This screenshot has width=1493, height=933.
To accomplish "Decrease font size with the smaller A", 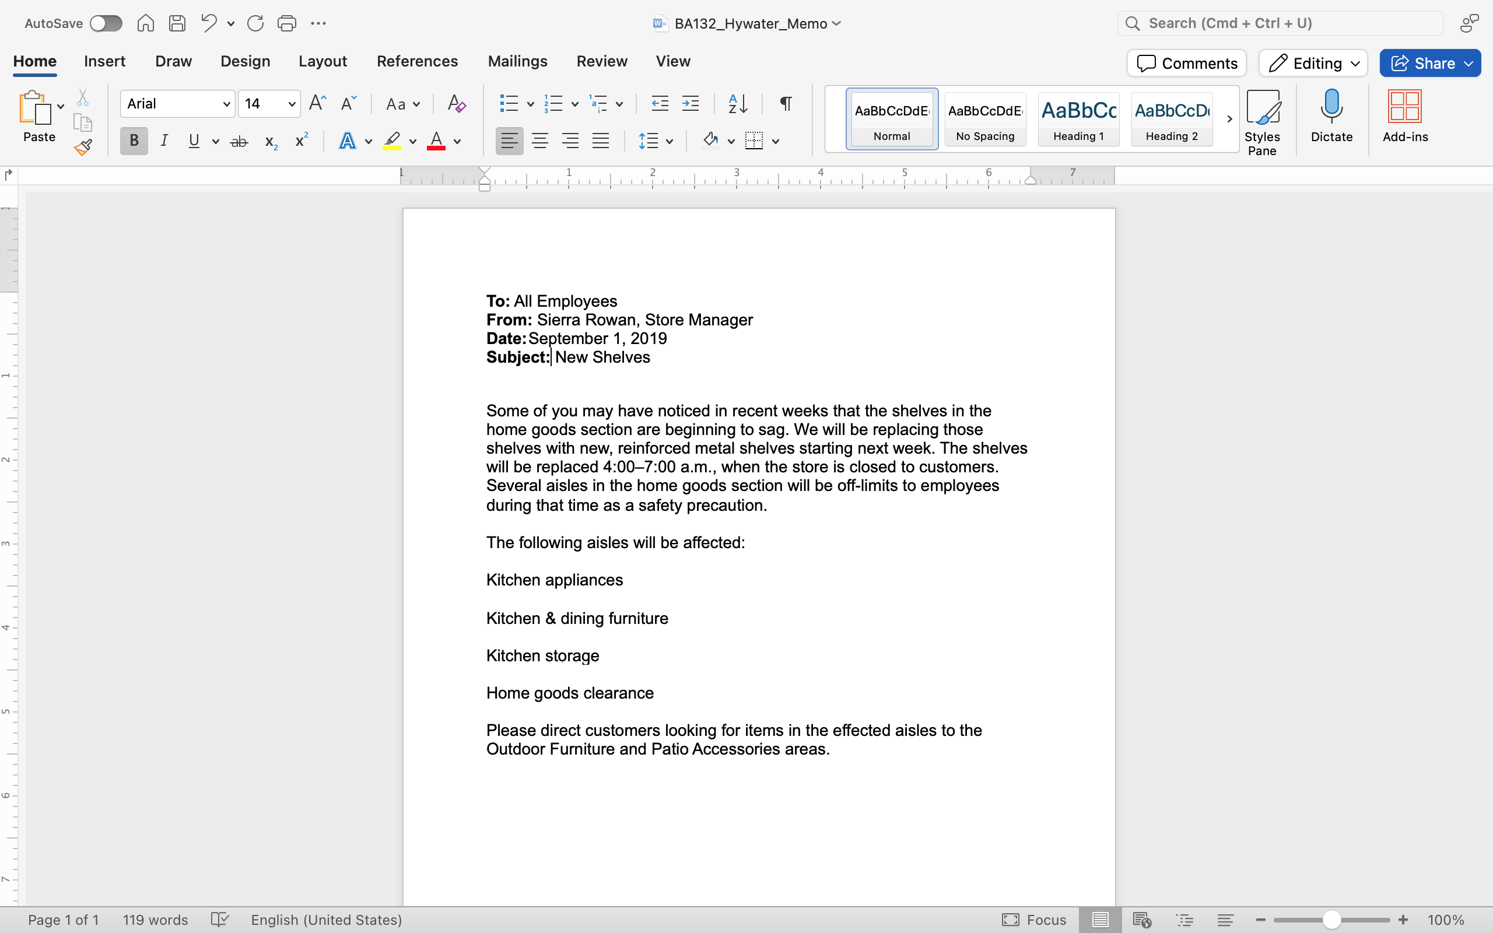I will (x=349, y=103).
